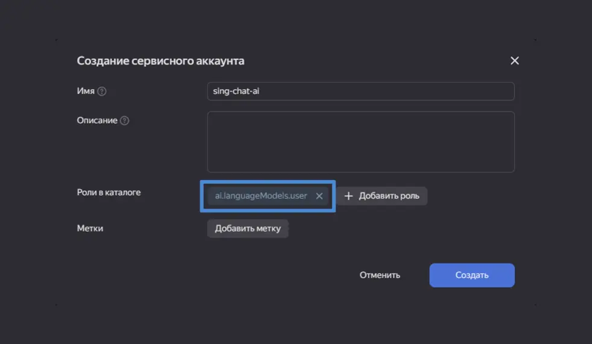Image resolution: width=592 pixels, height=344 pixels.
Task: Close the service account creation dialog
Action: [514, 61]
